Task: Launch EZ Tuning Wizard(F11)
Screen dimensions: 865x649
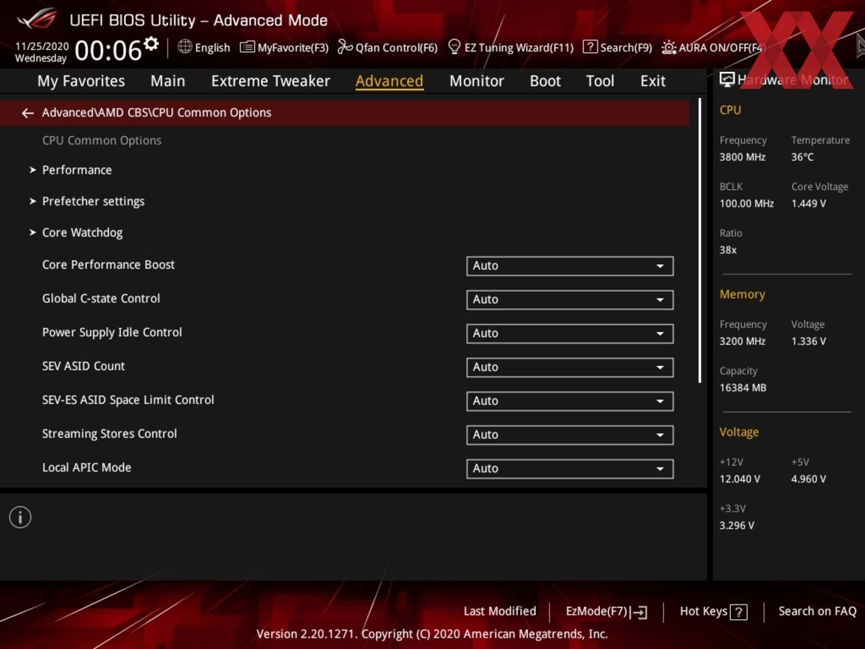Action: coord(511,47)
